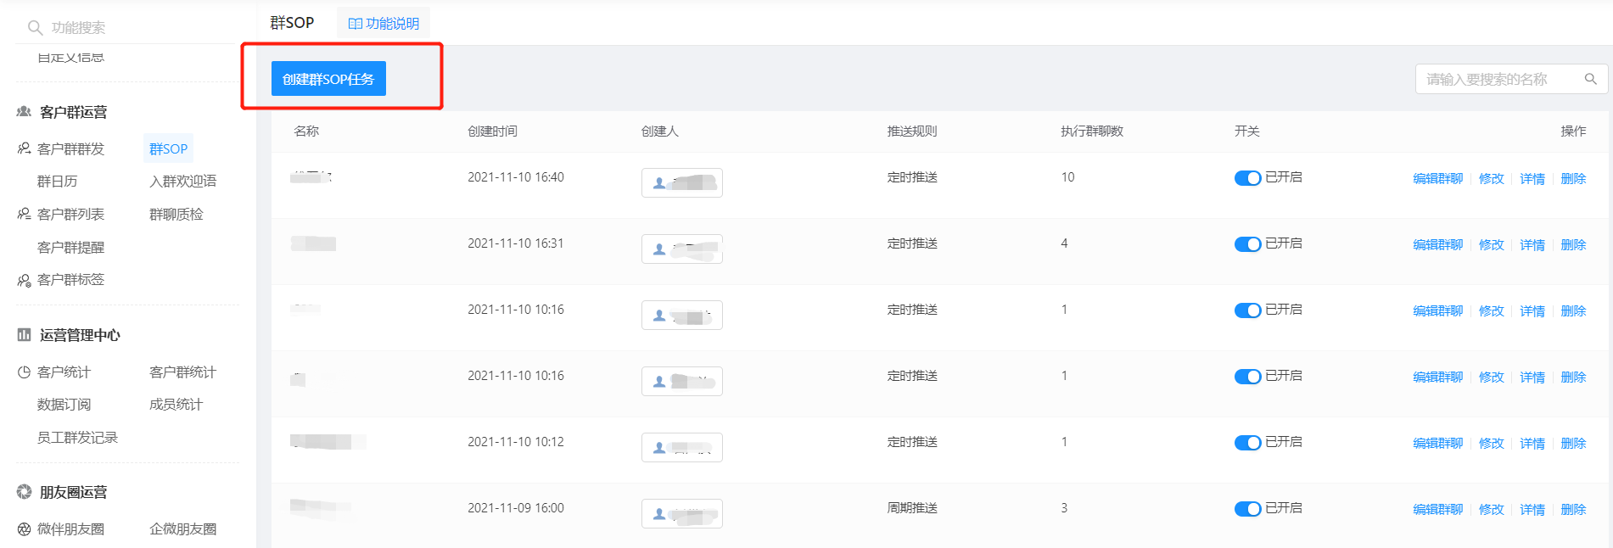Click 编辑群聊 link in the first row

click(1437, 179)
